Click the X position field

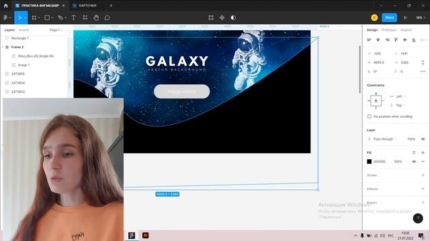(378, 54)
